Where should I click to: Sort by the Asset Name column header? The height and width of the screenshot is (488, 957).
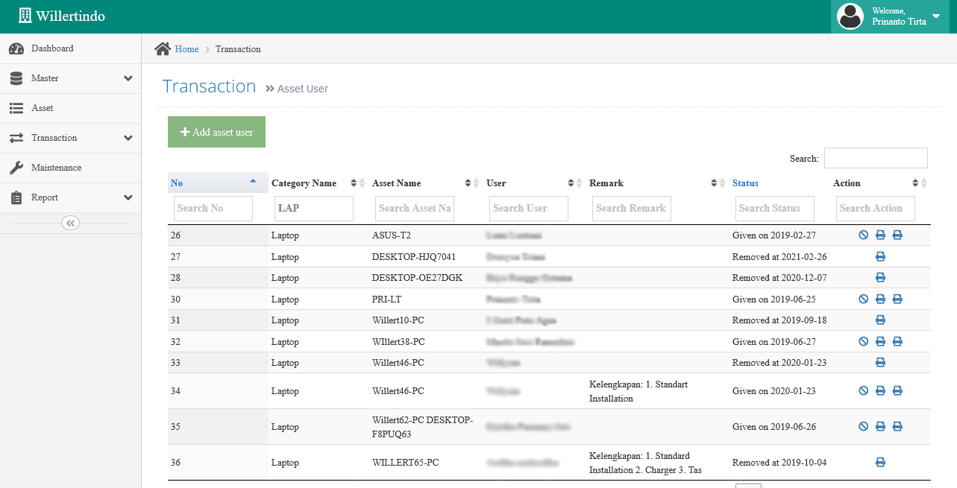(426, 183)
